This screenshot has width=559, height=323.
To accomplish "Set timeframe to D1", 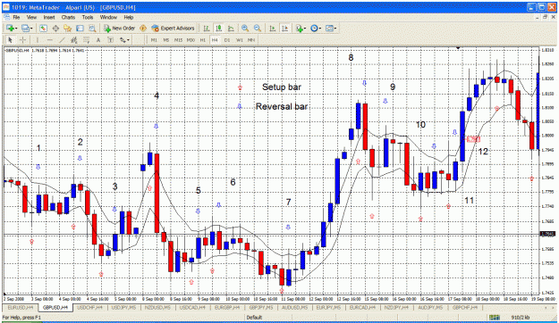I will (227, 40).
